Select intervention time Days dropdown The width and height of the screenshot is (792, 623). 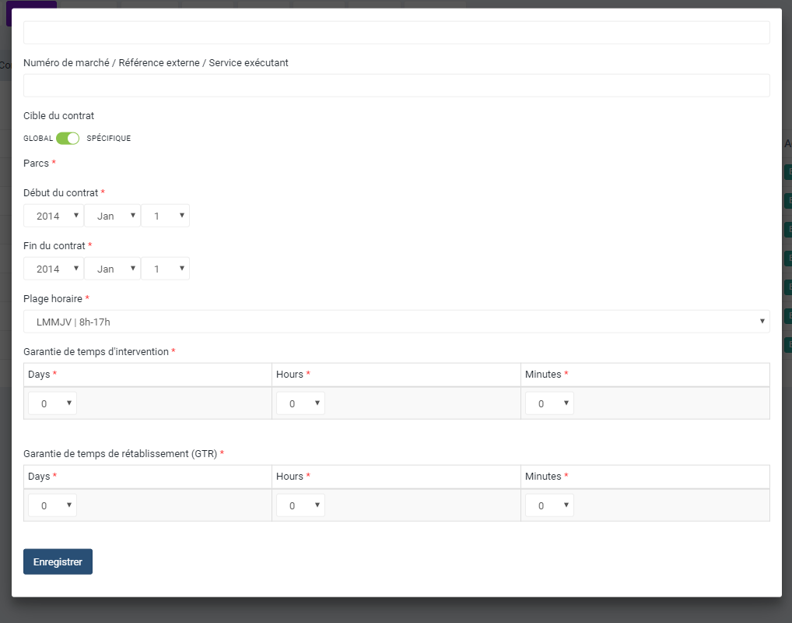52,403
